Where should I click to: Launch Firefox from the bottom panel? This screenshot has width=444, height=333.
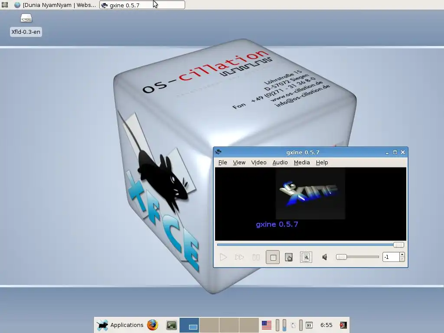[153, 325]
